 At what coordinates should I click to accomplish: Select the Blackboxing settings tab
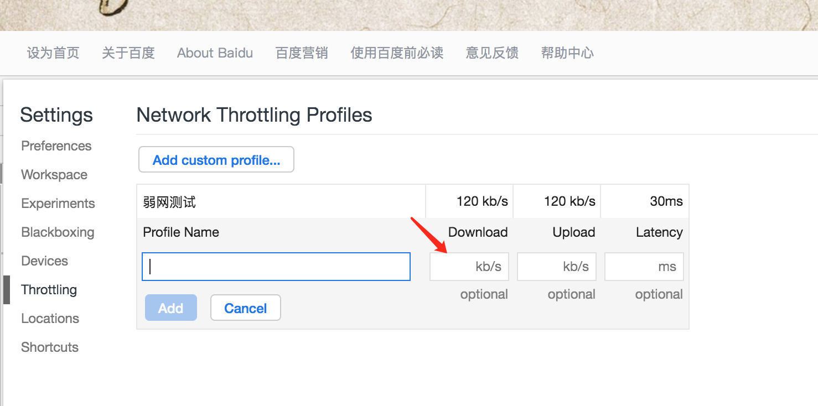58,232
